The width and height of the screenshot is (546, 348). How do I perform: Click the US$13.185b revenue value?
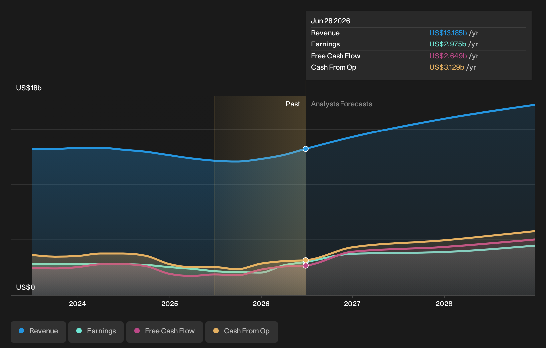(448, 33)
